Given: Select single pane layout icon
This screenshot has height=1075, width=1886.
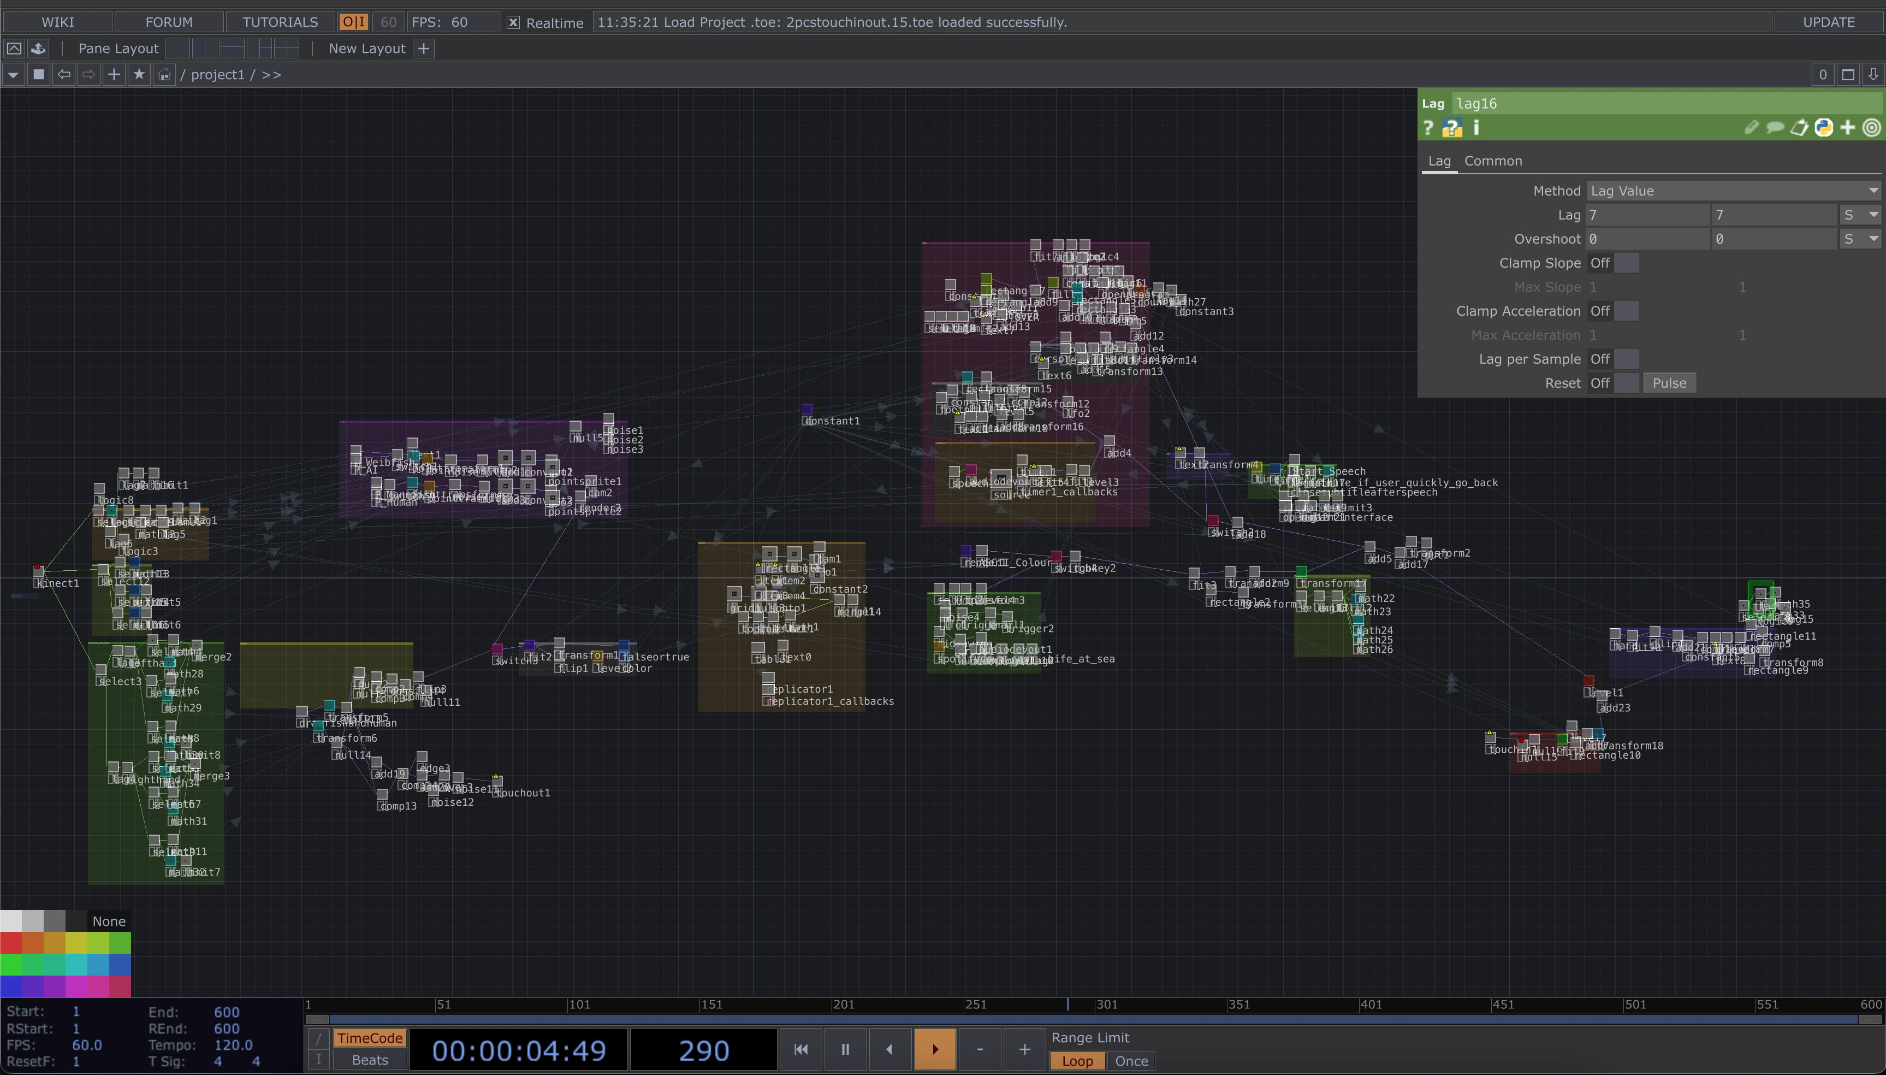Looking at the screenshot, I should point(177,49).
